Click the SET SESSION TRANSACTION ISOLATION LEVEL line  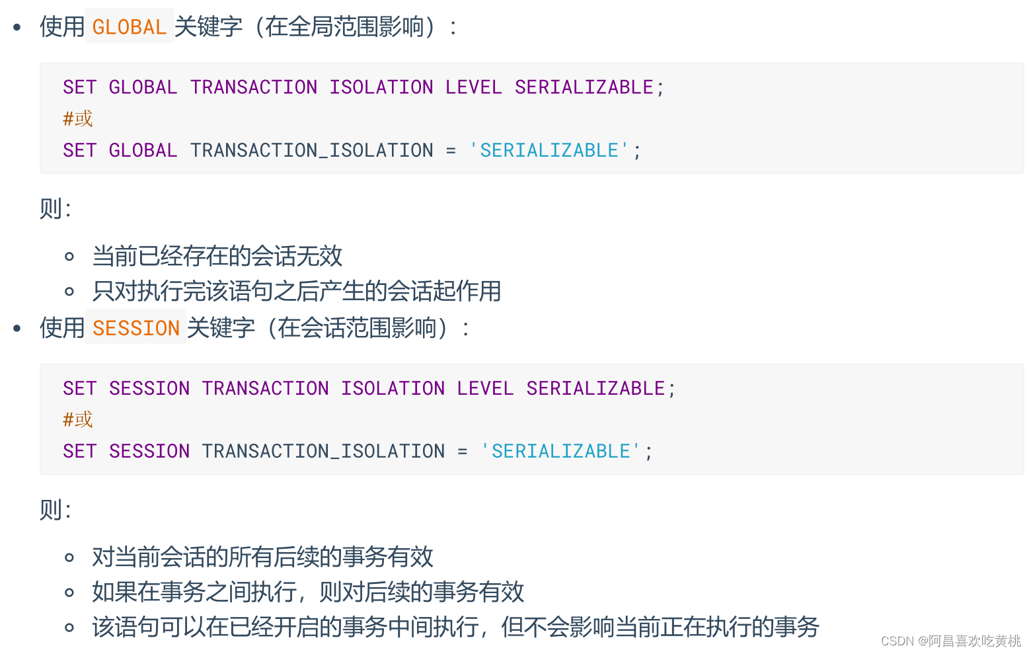click(369, 388)
